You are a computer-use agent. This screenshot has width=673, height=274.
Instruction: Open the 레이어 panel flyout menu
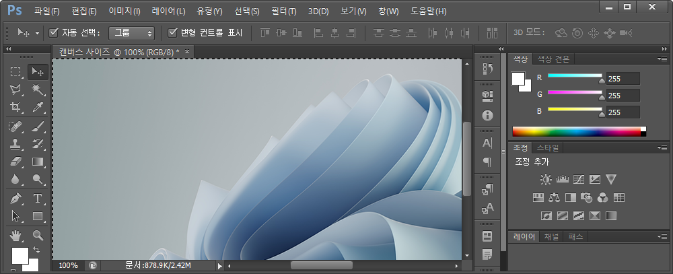pyautogui.click(x=662, y=236)
